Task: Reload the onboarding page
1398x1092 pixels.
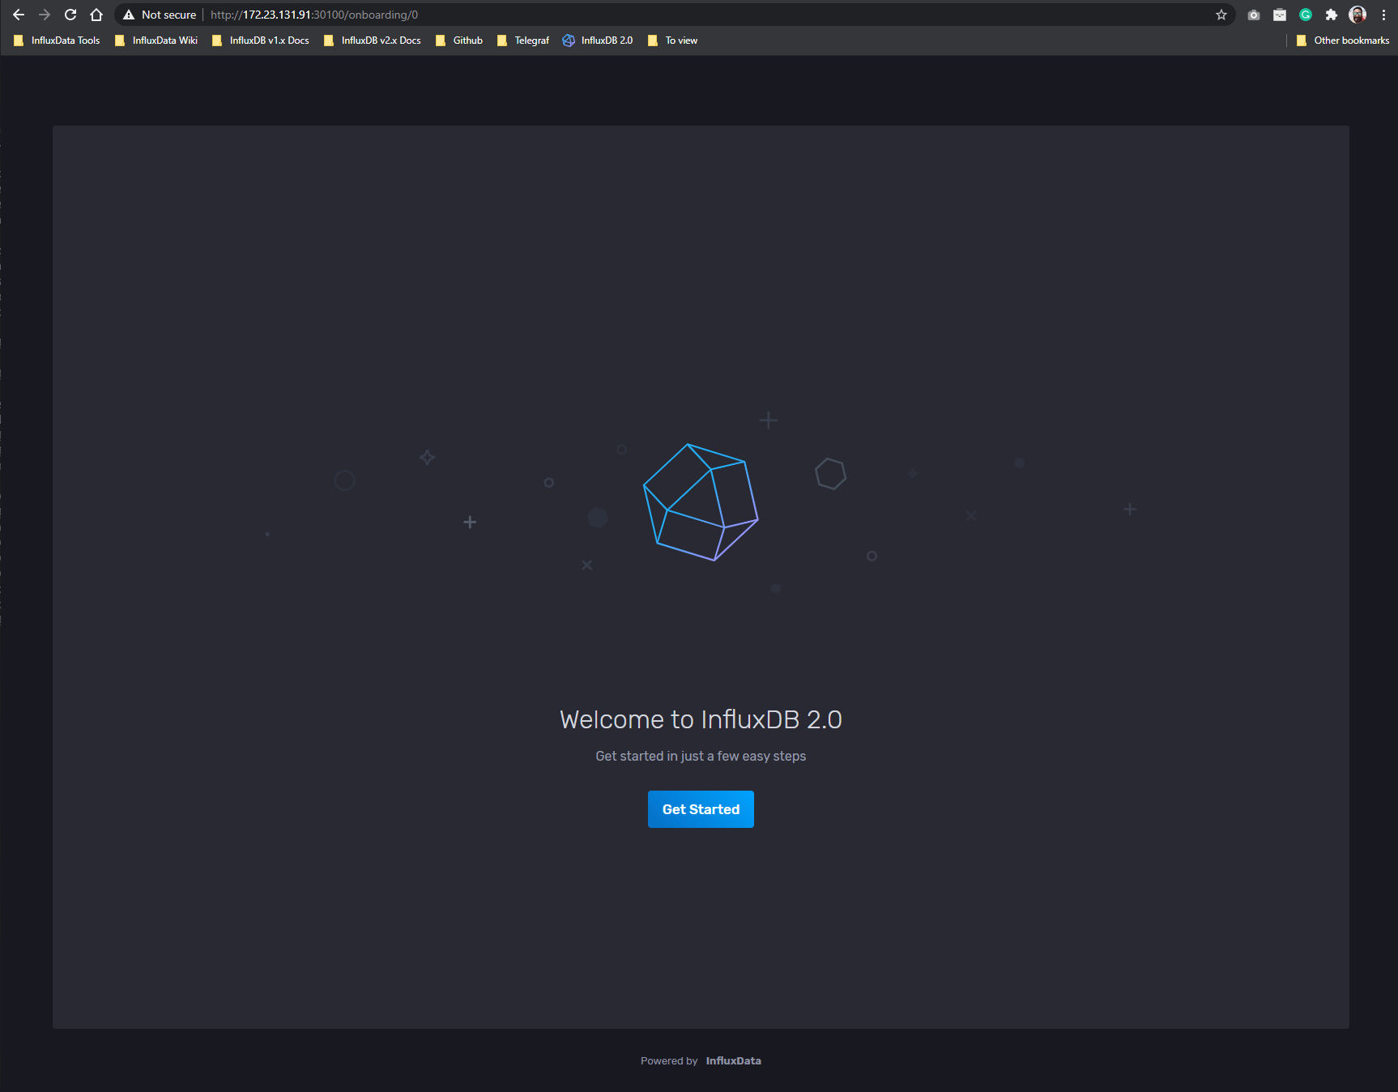Action: (x=70, y=15)
